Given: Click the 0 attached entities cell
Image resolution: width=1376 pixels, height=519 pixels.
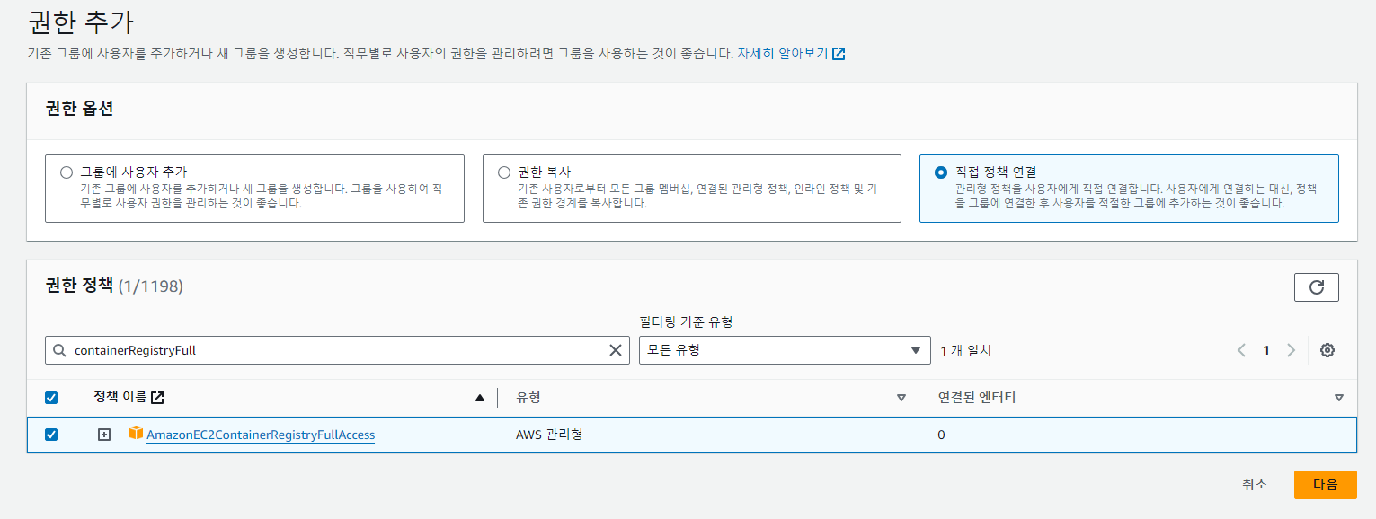Looking at the screenshot, I should 942,435.
